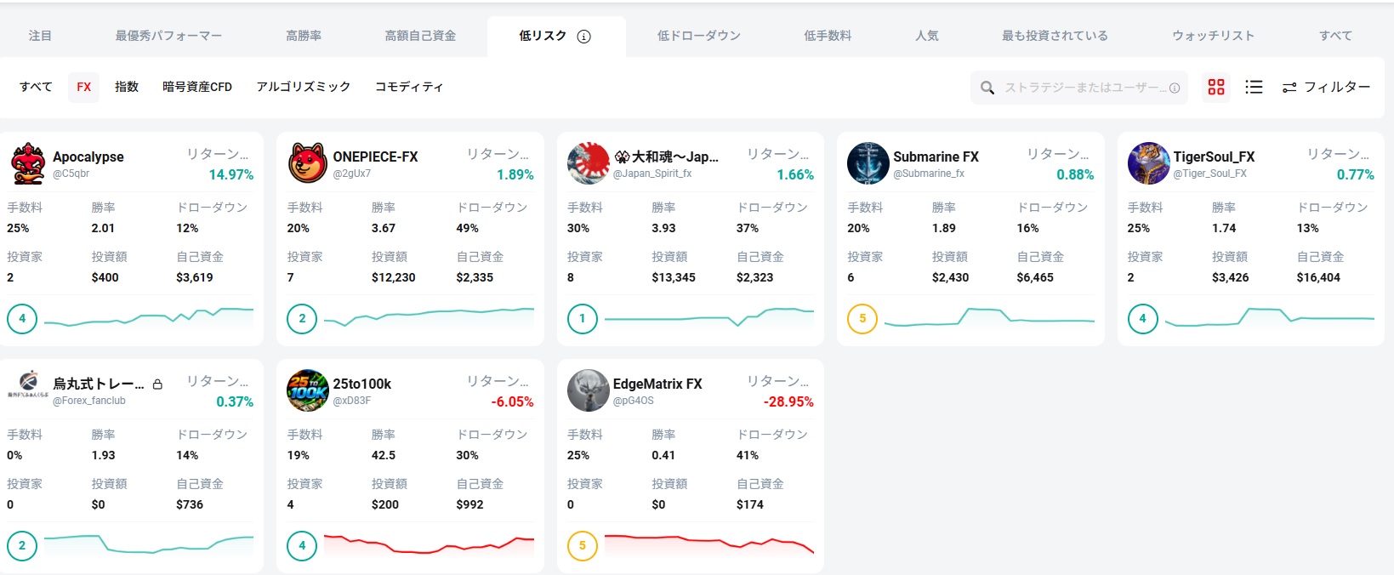Select the 指数 asset category filter
1394x575 pixels.
[127, 87]
